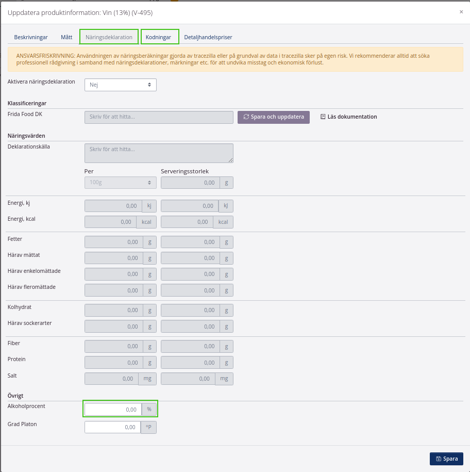This screenshot has height=472, width=470.
Task: Open the Per 100g unit dropdown
Action: point(120,183)
